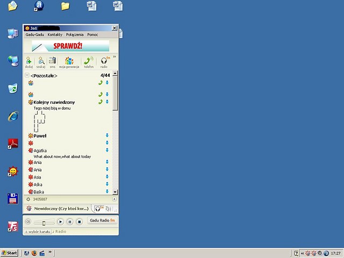344x258 pixels.
Task: Open Gadu-Gadu sun desktop shortcut
Action: click(x=13, y=171)
